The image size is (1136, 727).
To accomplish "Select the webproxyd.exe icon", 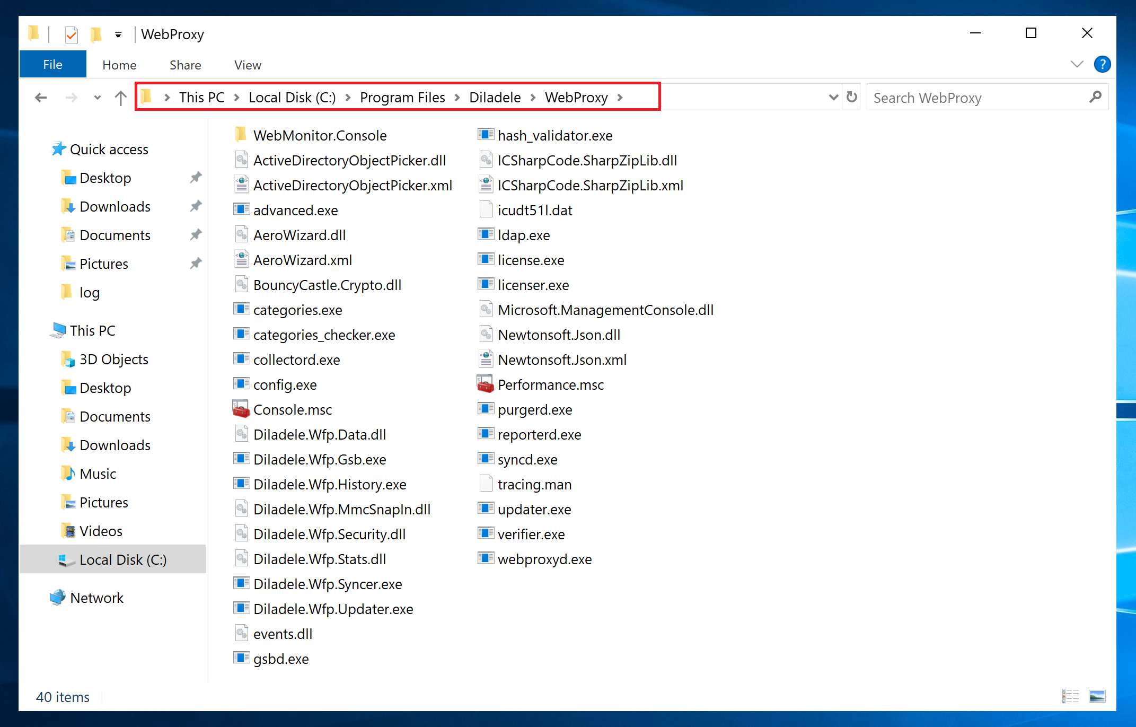I will [x=486, y=558].
